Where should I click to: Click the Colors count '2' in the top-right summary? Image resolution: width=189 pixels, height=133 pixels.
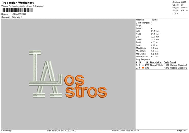click(x=182, y=5)
